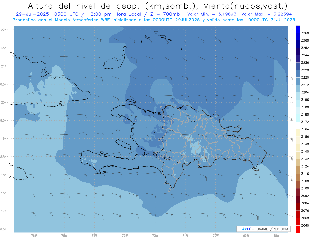The height and width of the screenshot is (239, 310).
Task: Click the colorbar label 3116
Action: (305, 174)
